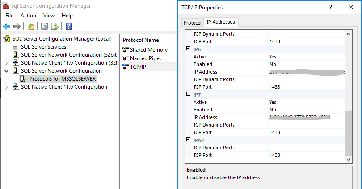Viewport: 362px width, 189px height.
Task: Click the SQL Server Network Configuration (32bit) icon
Action: point(15,55)
